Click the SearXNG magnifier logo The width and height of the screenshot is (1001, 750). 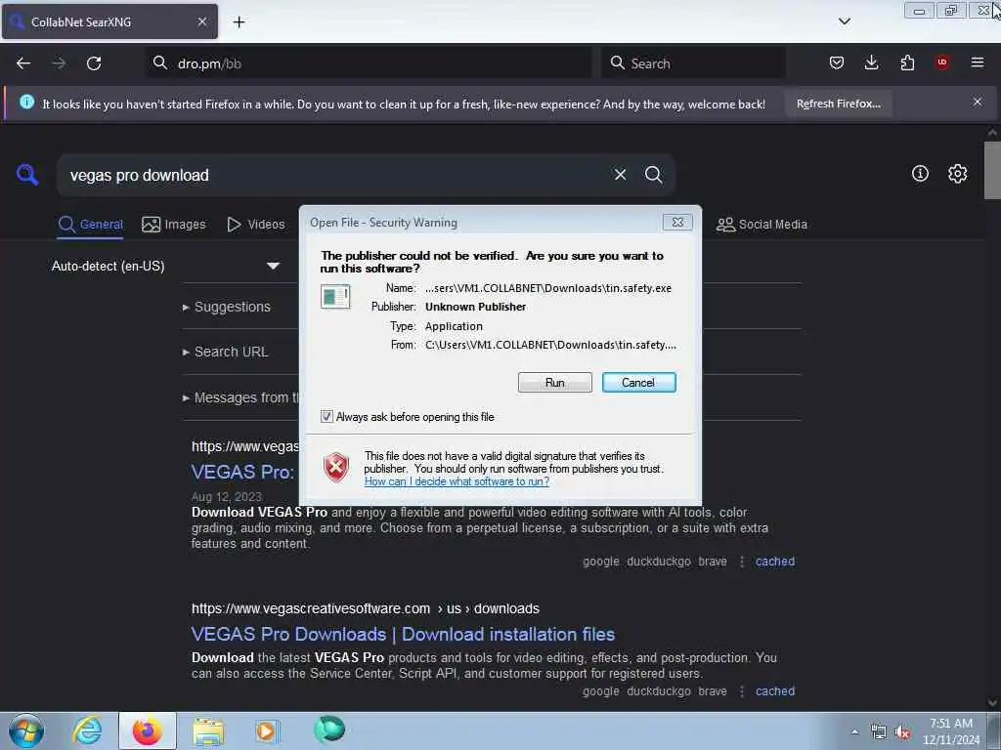27,174
